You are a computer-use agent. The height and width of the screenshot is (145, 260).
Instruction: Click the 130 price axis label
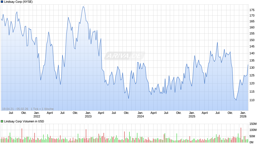click(252, 68)
